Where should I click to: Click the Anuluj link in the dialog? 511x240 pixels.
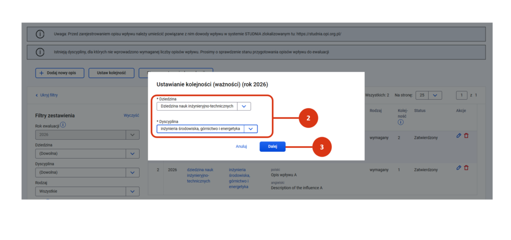click(x=242, y=147)
